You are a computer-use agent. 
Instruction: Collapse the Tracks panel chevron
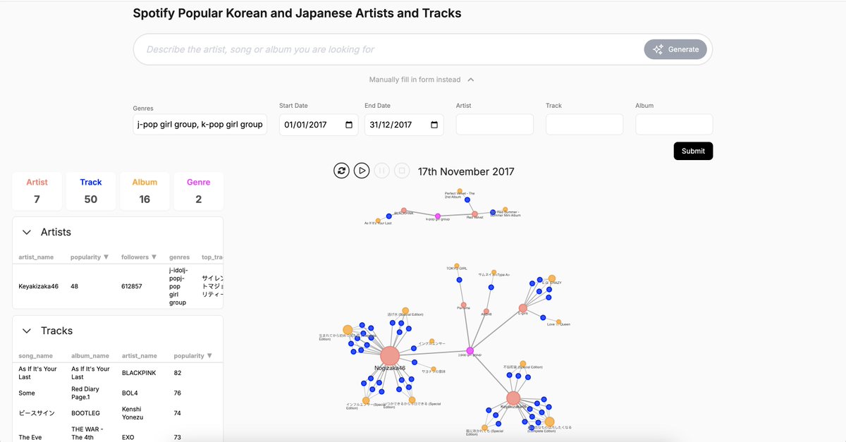click(x=27, y=331)
